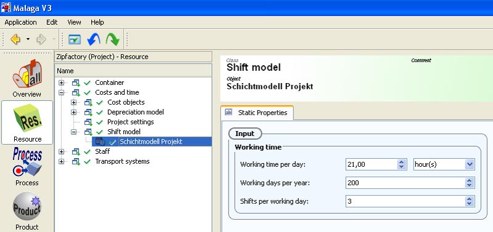Select the Static Properties tab
Screen dimensions: 493x232
[x=257, y=113]
